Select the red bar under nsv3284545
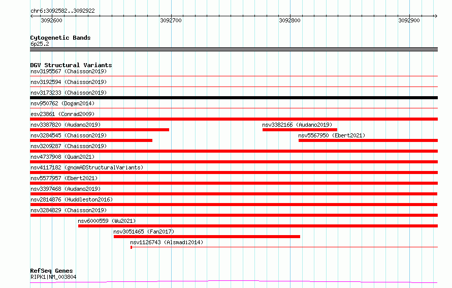Viewport: 452px width, 288px height. click(91, 140)
